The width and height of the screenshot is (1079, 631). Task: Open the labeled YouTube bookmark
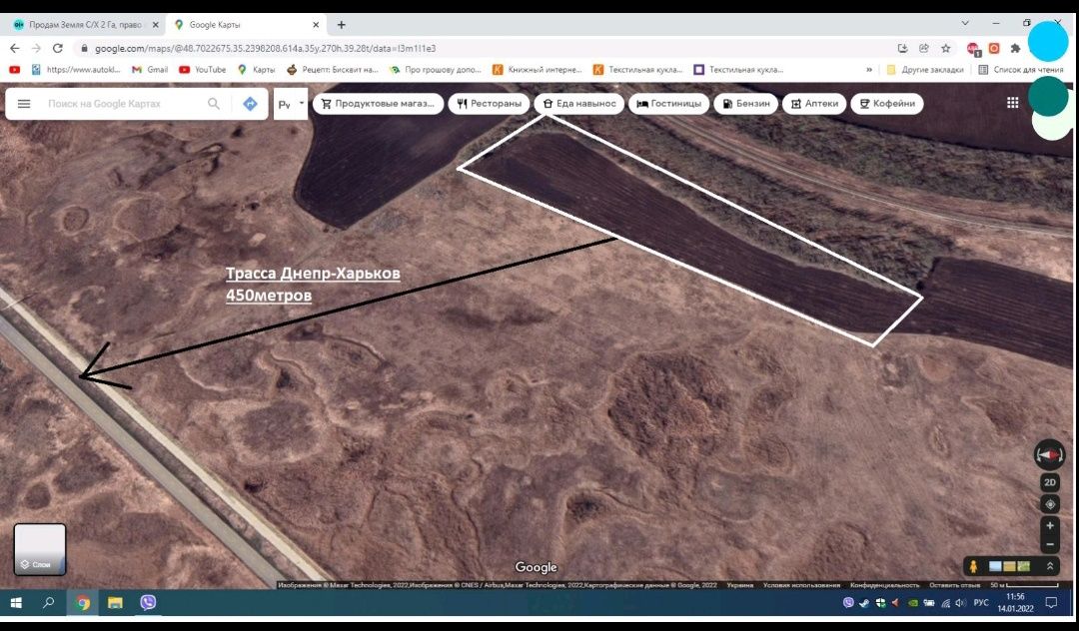202,70
